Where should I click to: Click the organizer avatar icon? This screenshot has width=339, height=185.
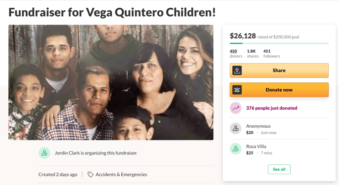pos(44,153)
